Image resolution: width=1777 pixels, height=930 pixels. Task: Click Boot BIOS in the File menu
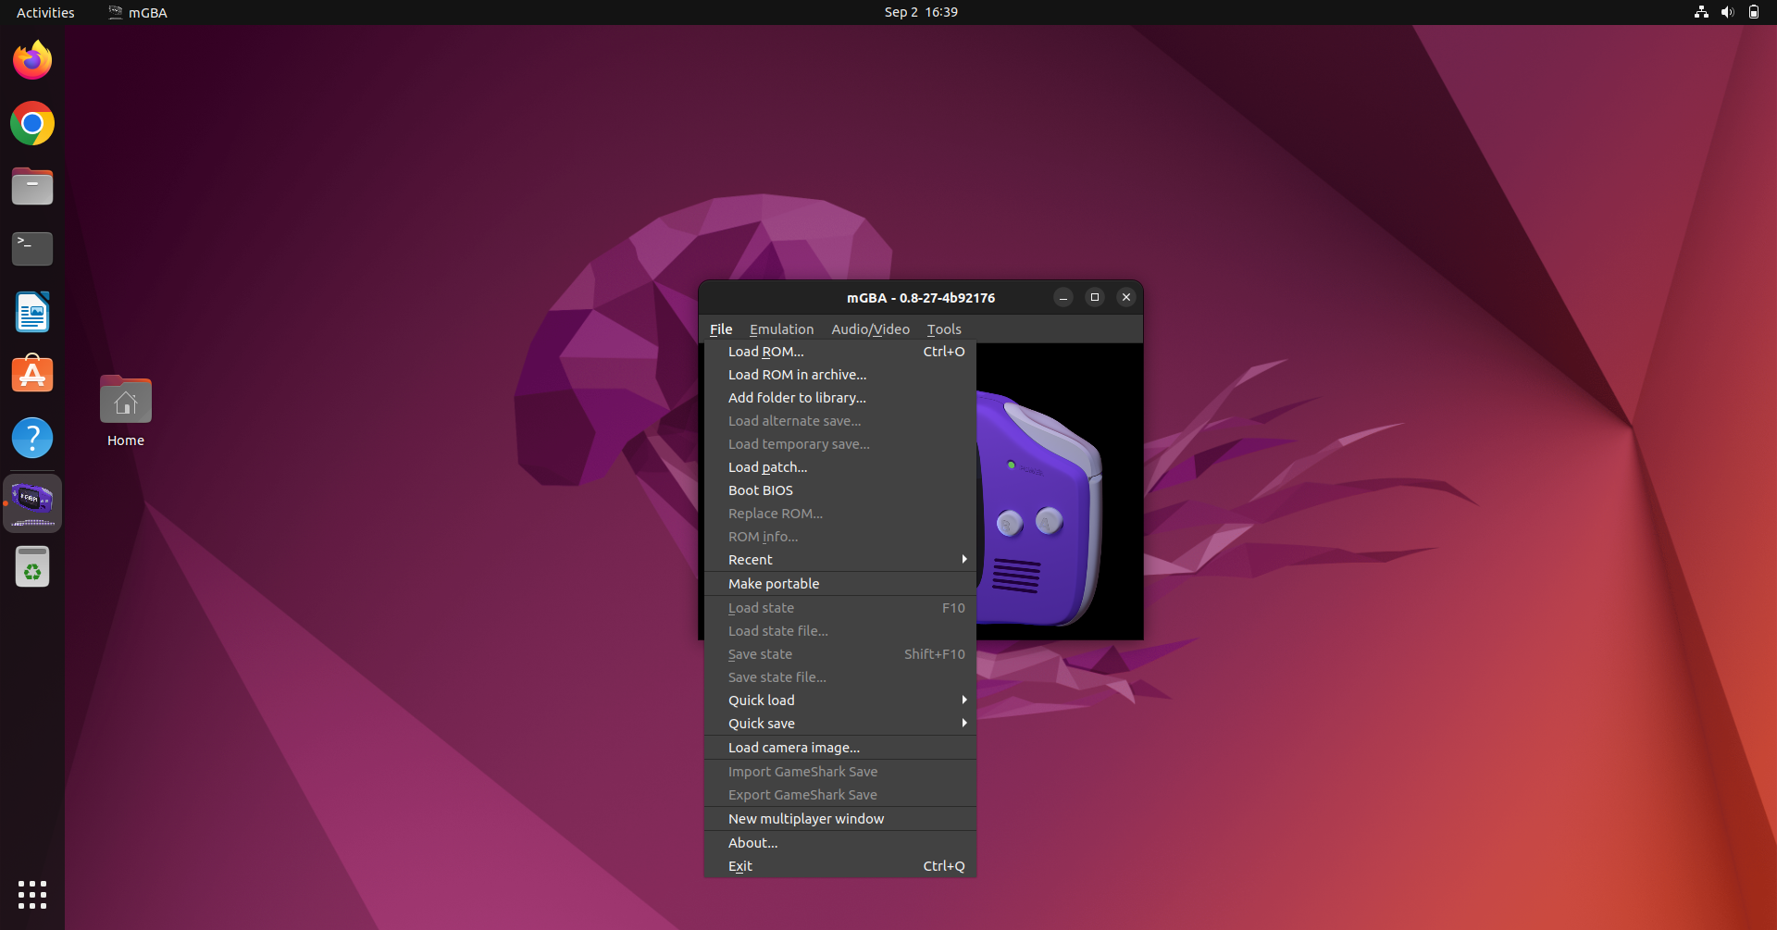(x=759, y=490)
